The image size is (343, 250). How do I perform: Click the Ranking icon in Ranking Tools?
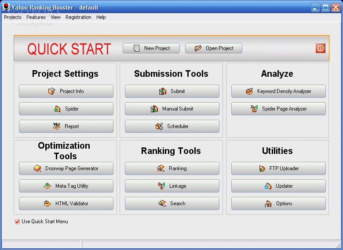161,168
